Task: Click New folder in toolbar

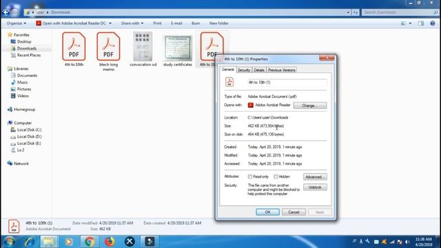Action: click(x=219, y=23)
